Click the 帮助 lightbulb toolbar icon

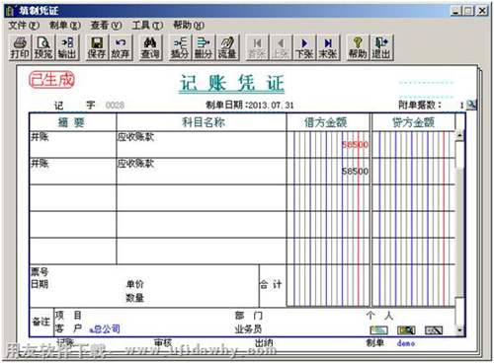358,47
